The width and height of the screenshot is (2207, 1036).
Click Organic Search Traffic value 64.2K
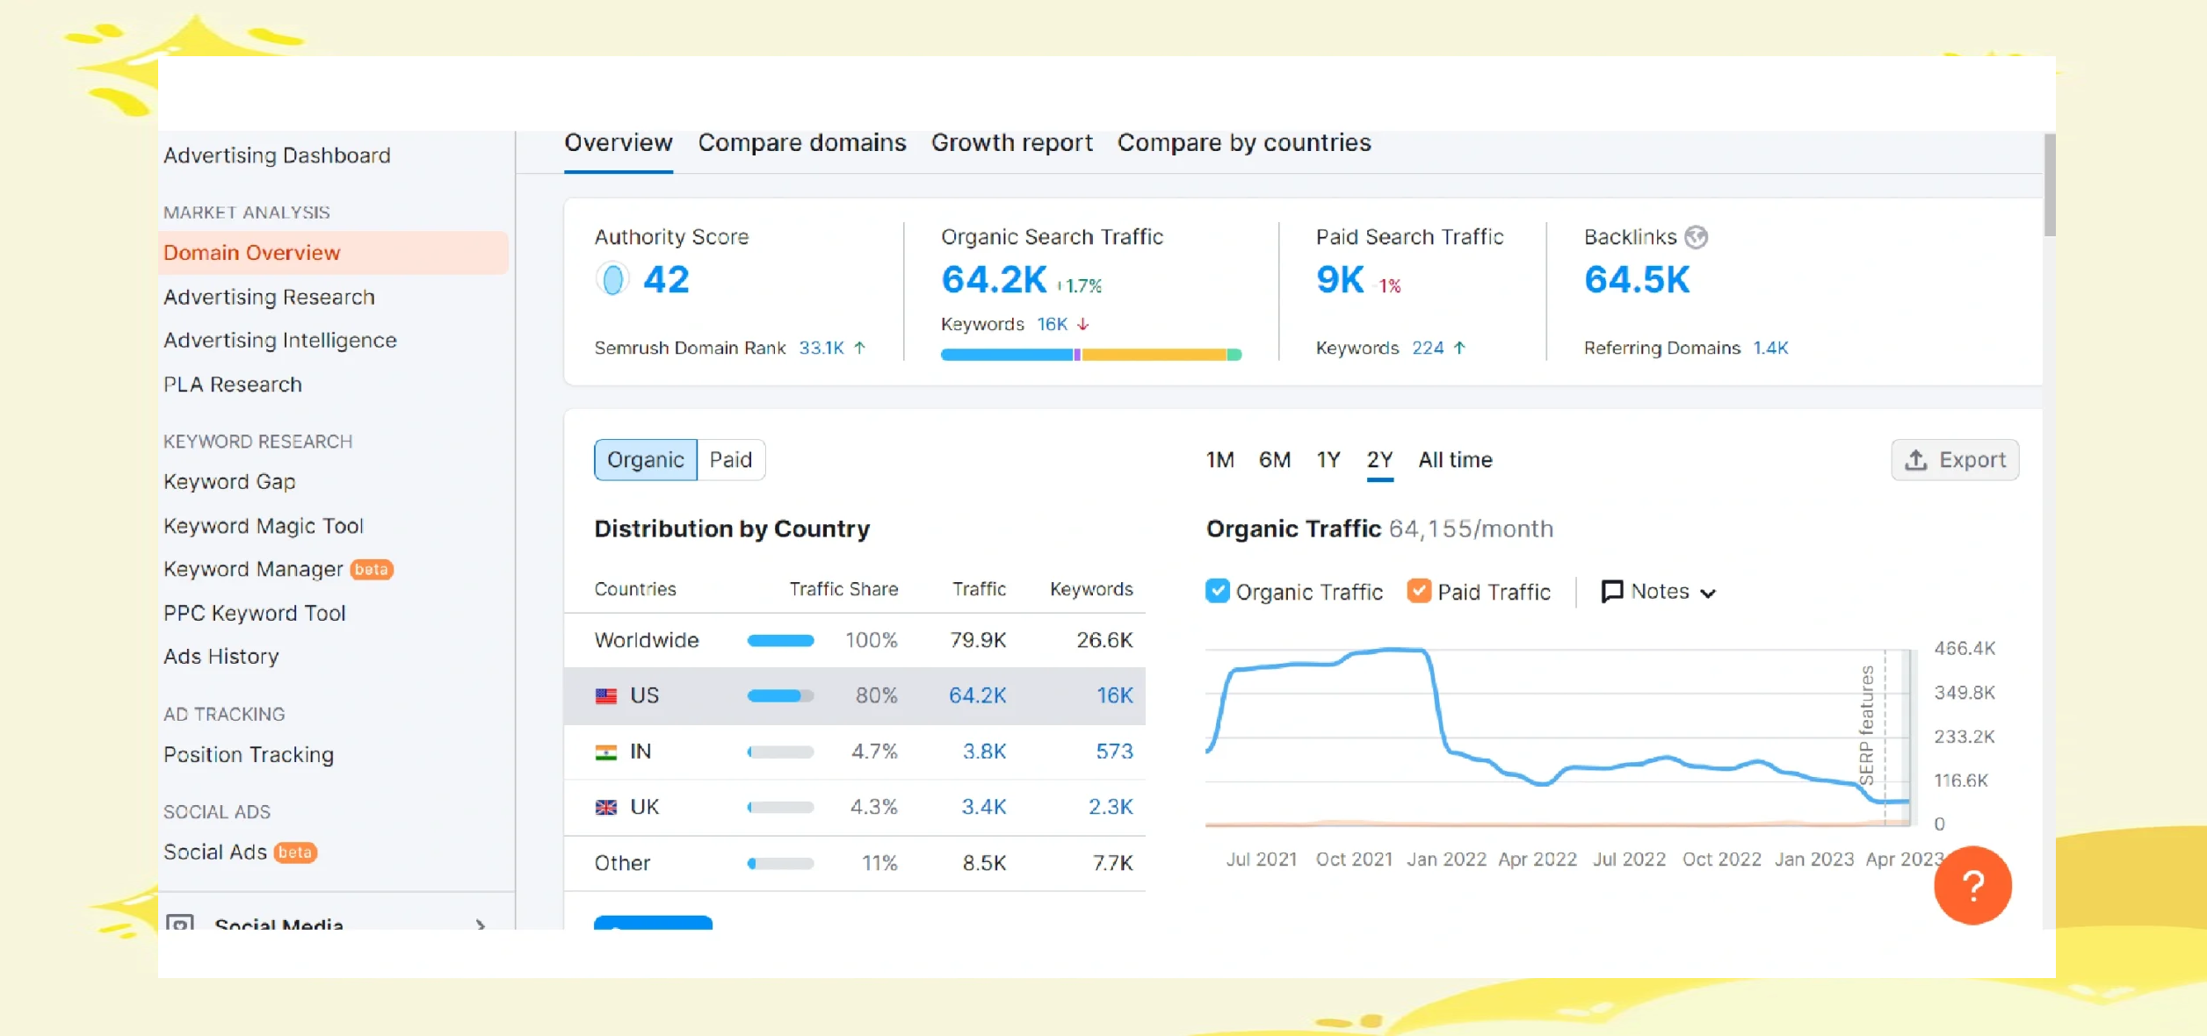pos(994,280)
